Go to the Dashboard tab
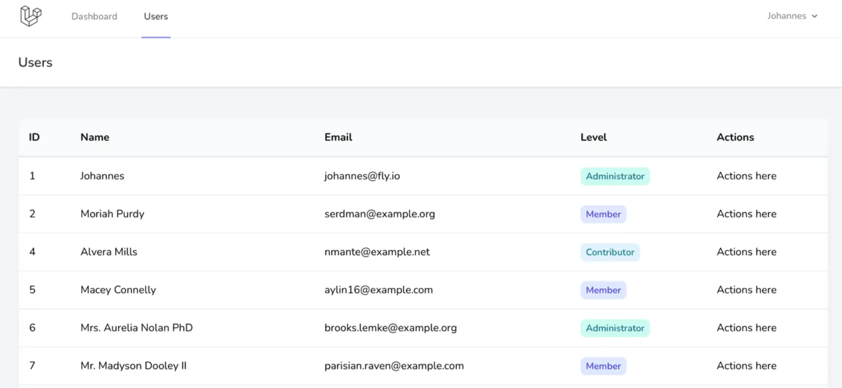The height and width of the screenshot is (388, 842). [94, 16]
